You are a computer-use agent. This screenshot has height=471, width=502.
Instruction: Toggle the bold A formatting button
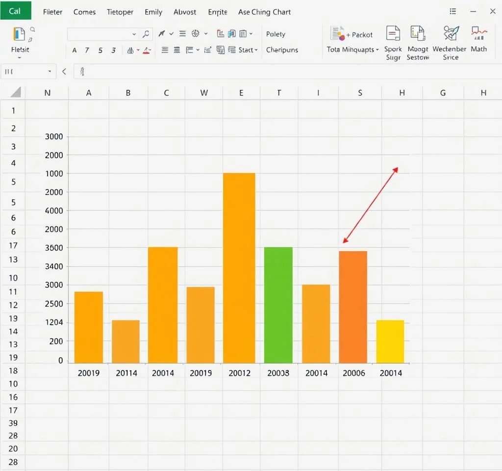(x=75, y=50)
